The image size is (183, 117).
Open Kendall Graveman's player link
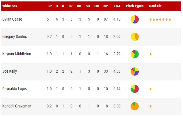[17, 106]
